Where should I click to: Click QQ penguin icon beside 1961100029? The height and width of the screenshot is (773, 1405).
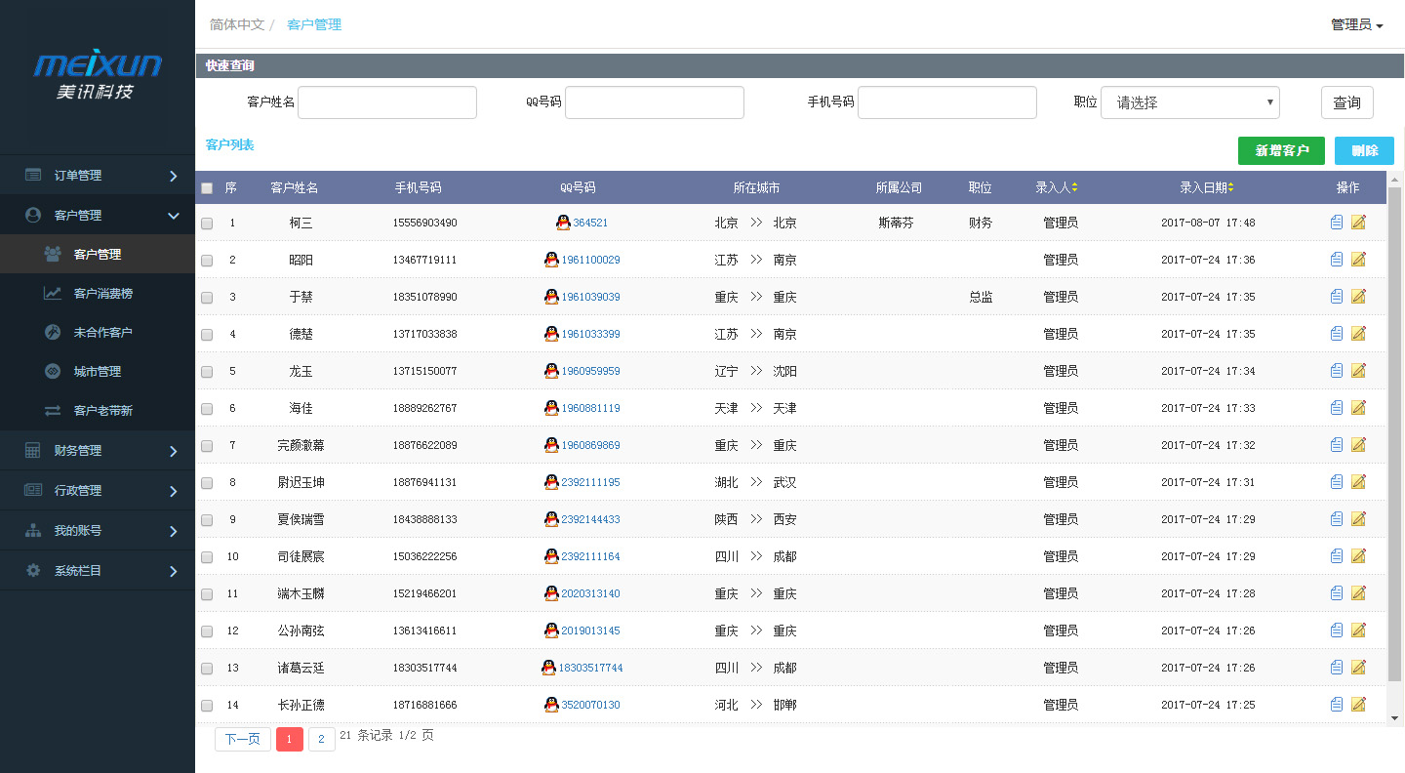coord(551,260)
